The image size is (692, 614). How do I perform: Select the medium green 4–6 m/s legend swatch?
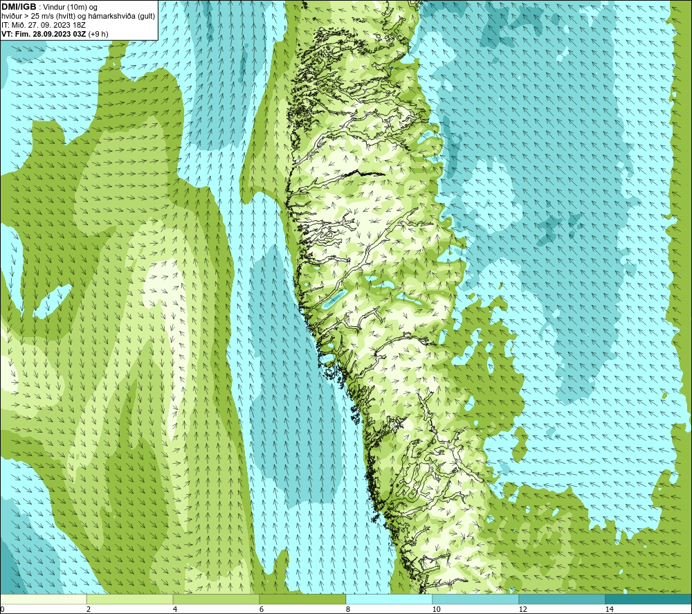(216, 599)
